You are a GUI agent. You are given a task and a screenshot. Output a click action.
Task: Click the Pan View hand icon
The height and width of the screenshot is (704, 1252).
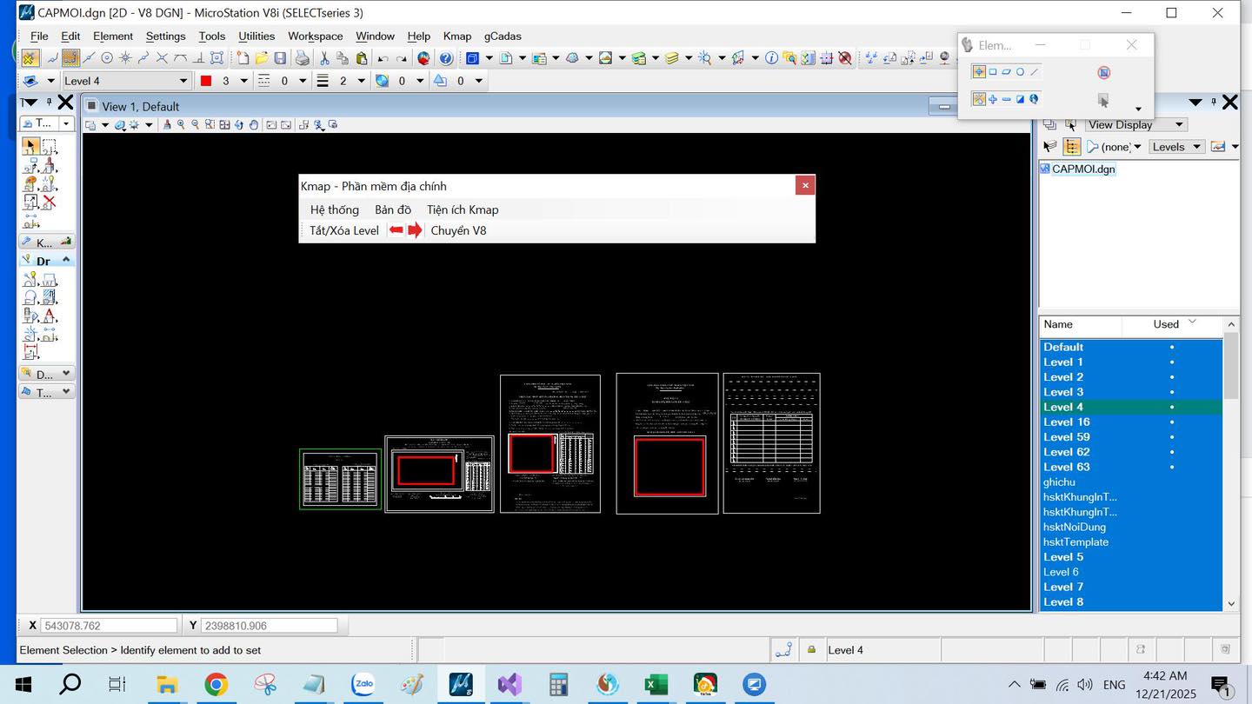[254, 125]
